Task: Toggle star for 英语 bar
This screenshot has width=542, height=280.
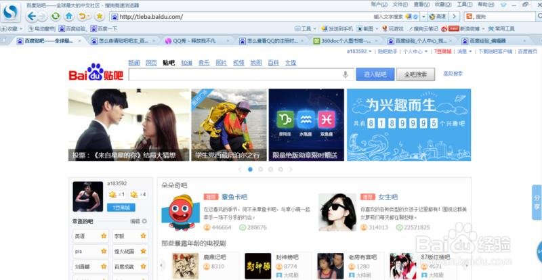Action: pyautogui.click(x=104, y=236)
